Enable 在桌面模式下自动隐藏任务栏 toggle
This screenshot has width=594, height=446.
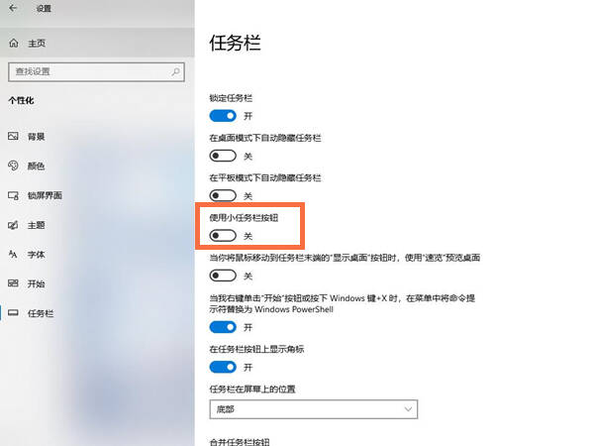[223, 156]
